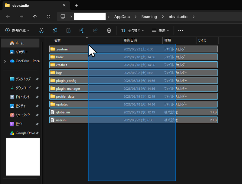Sort by 更新日時 column header
Image resolution: width=242 pixels, height=184 pixels.
tap(142, 40)
